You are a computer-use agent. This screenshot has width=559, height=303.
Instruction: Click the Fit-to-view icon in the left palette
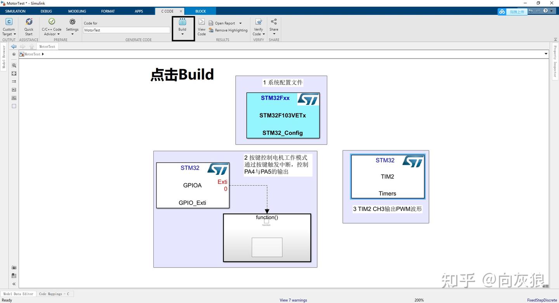click(x=14, y=73)
